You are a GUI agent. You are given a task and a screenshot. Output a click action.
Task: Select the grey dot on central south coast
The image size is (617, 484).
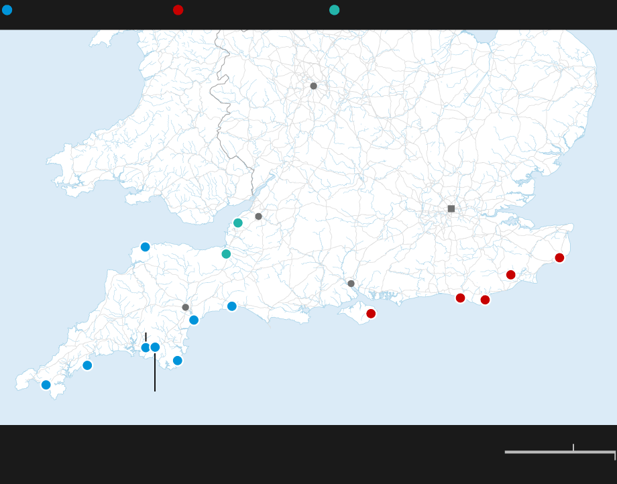pyautogui.click(x=351, y=284)
